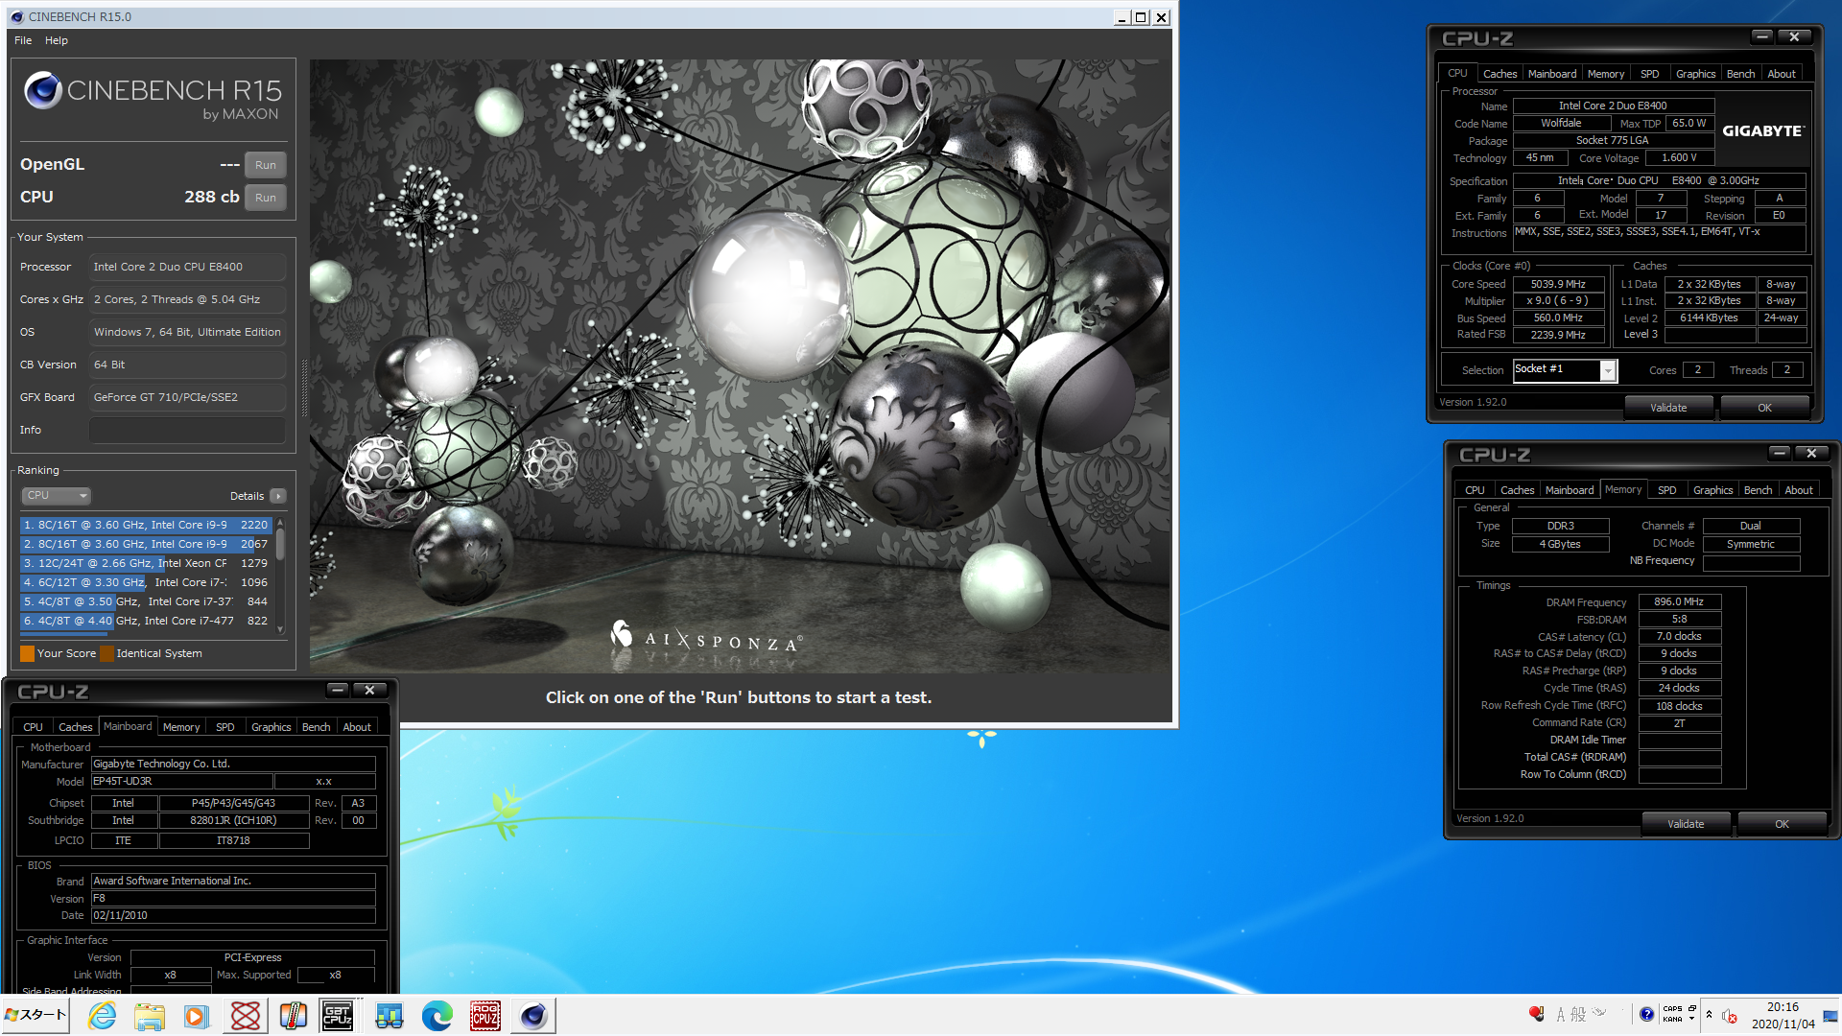
Task: Click Validate in the top-right CPU-Z window
Action: [x=1668, y=408]
